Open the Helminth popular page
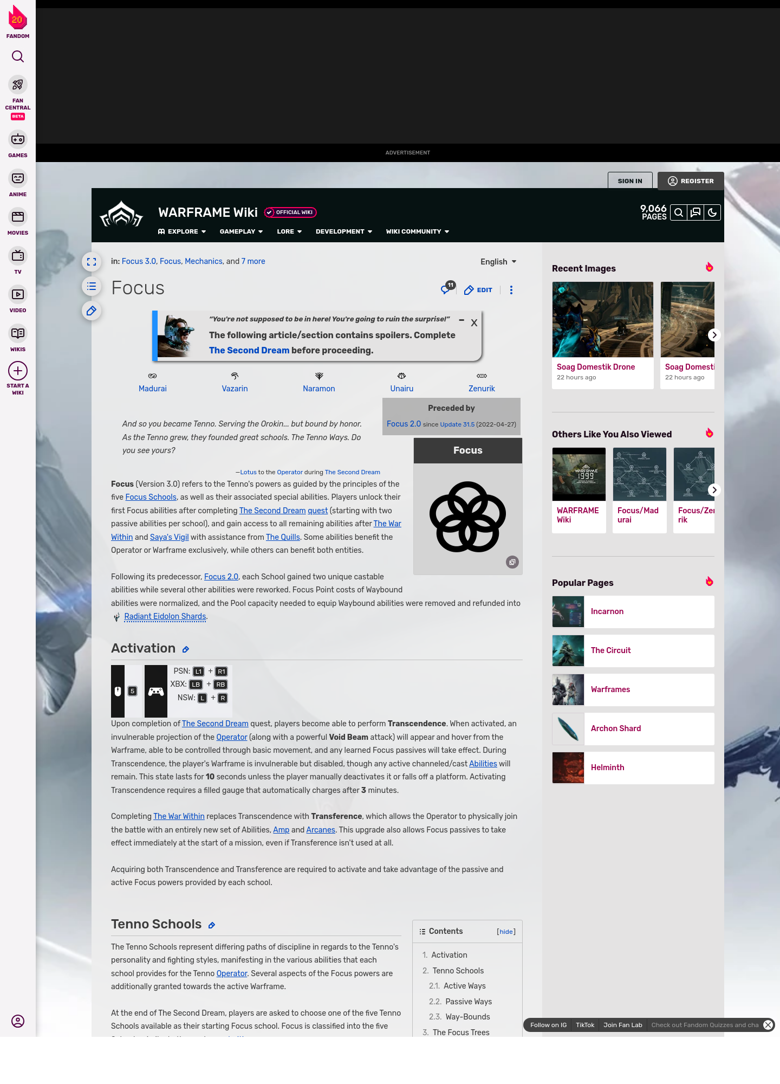The width and height of the screenshot is (780, 1084). [633, 767]
